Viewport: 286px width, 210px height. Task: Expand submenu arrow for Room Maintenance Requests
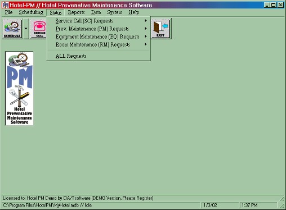tap(146, 44)
